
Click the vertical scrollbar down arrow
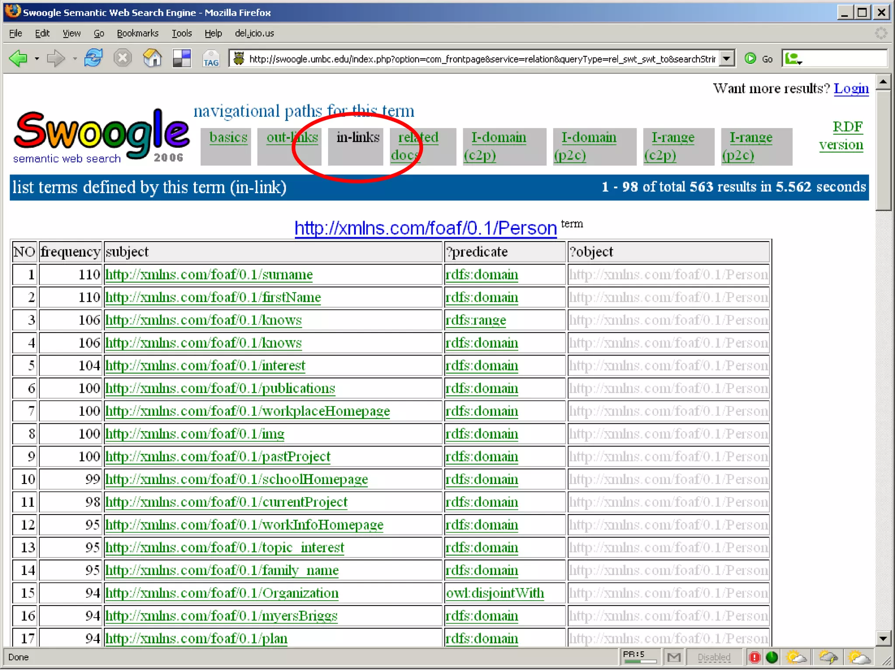pyautogui.click(x=883, y=638)
